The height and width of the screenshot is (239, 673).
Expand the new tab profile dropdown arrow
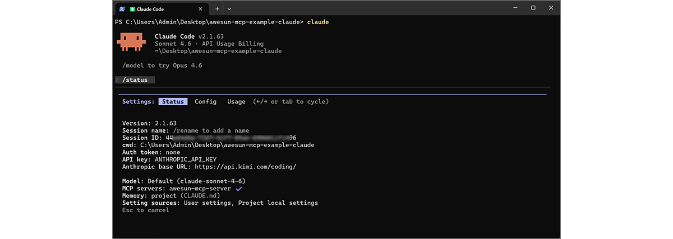[x=229, y=9]
